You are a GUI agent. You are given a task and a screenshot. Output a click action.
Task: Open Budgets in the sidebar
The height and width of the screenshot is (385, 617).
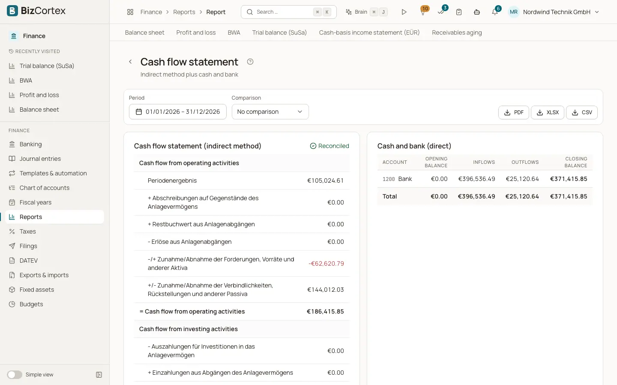click(55, 304)
